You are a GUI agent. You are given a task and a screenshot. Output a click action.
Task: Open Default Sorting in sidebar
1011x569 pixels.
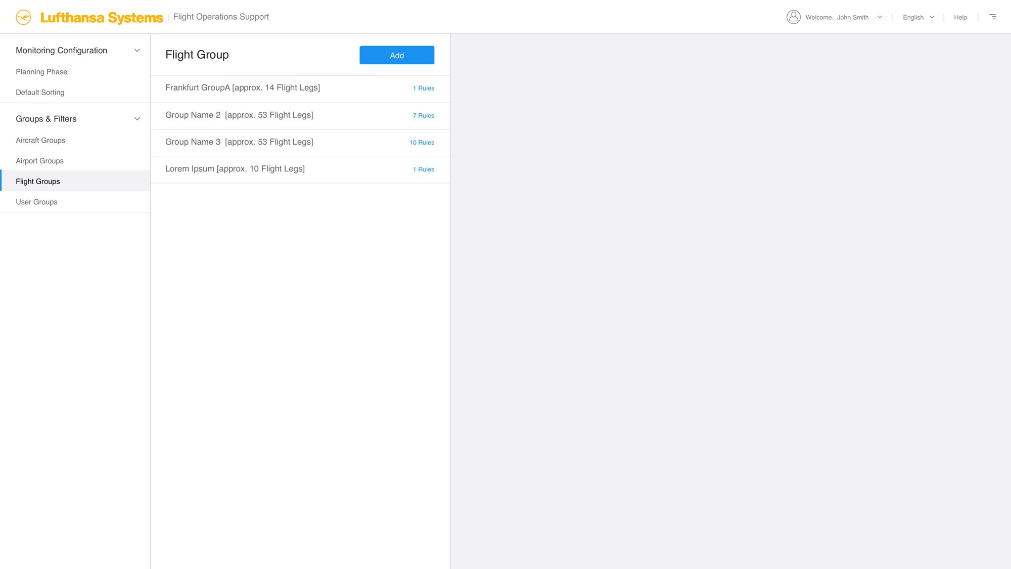(40, 93)
